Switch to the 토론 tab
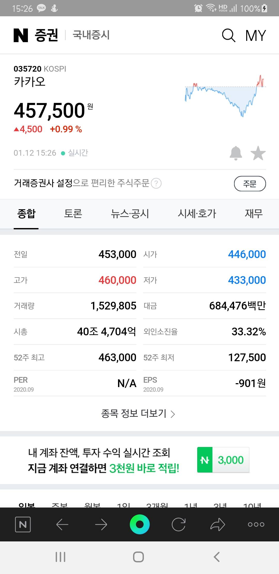279x574 pixels. (73, 214)
